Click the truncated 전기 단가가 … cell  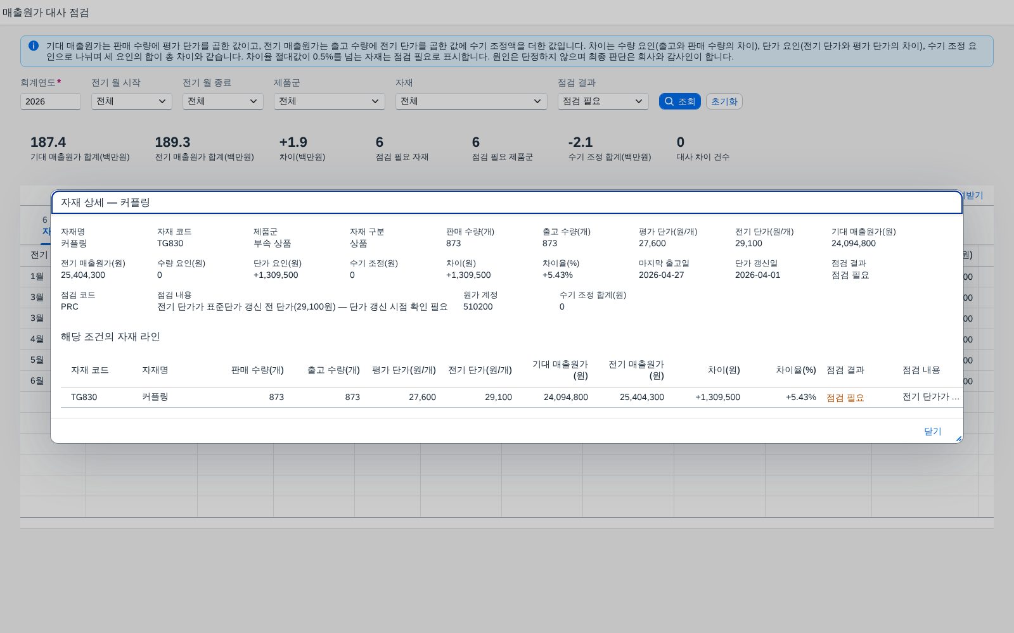tap(931, 397)
